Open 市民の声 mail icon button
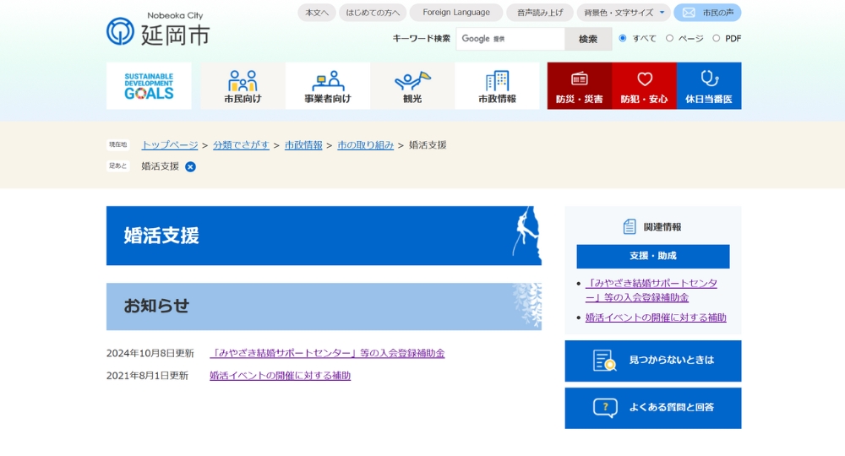The height and width of the screenshot is (456, 845). (x=707, y=13)
